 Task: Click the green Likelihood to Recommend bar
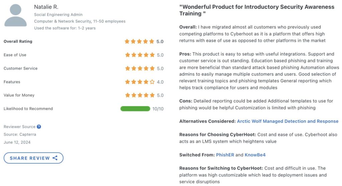coord(135,109)
